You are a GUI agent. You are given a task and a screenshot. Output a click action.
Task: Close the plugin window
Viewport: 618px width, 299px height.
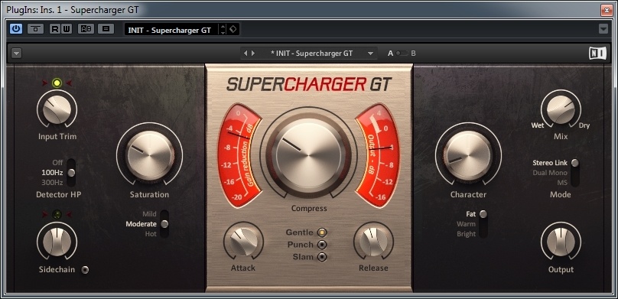coord(607,10)
